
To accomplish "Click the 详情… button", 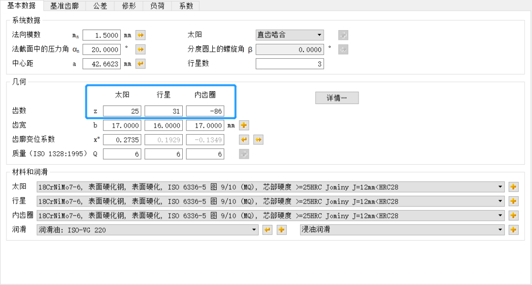I will pyautogui.click(x=337, y=98).
